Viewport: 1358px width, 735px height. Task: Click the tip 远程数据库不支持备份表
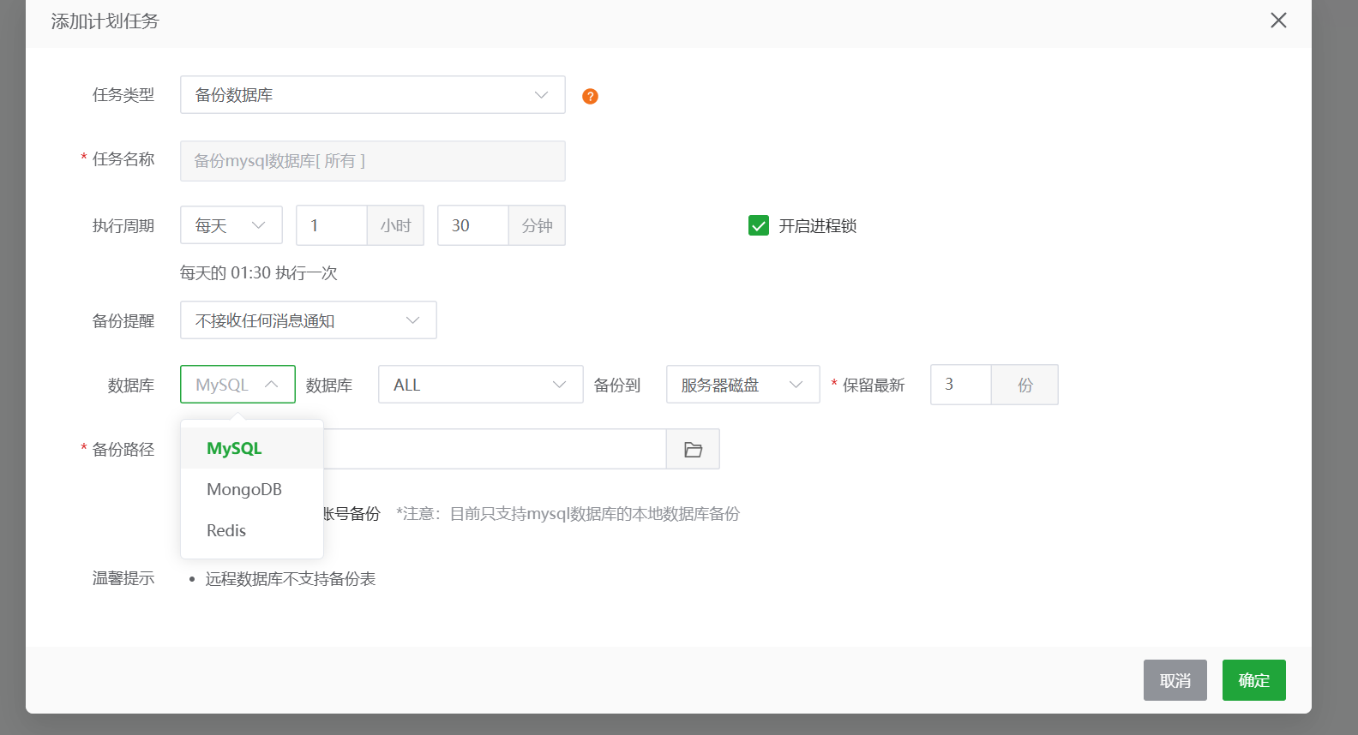pyautogui.click(x=291, y=579)
